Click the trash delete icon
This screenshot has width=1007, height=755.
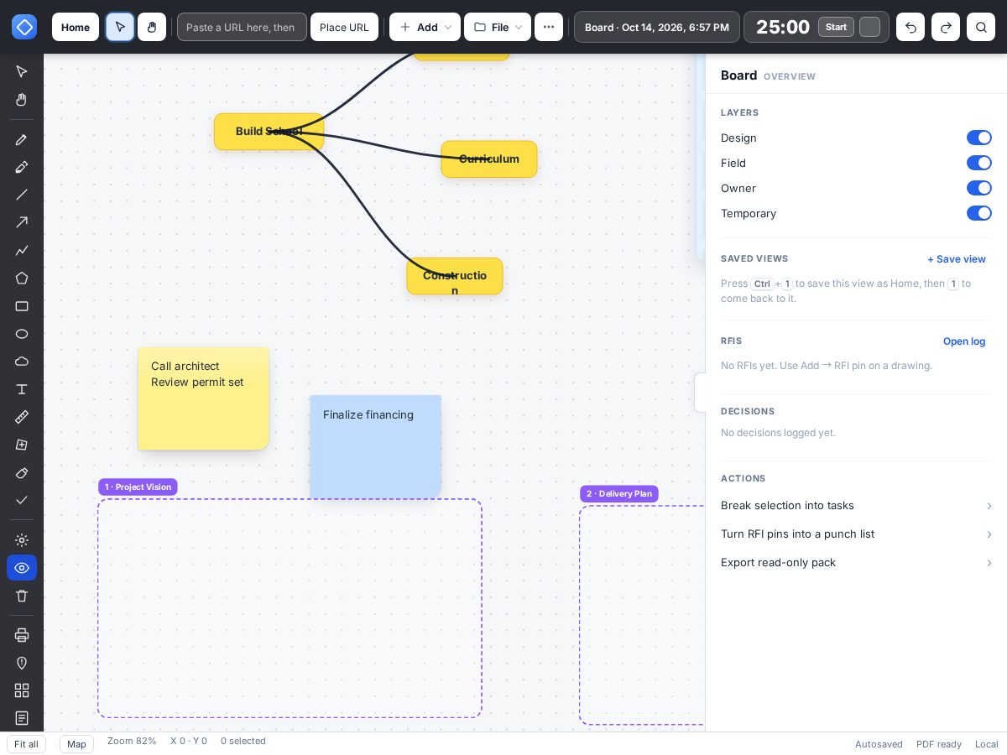tap(22, 596)
